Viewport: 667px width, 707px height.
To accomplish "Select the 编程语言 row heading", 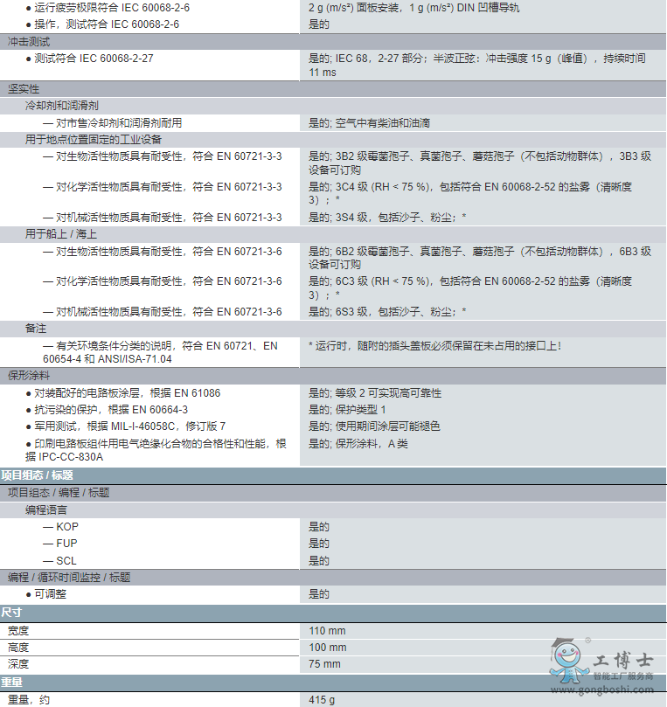I will coord(46,509).
